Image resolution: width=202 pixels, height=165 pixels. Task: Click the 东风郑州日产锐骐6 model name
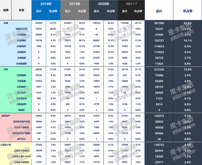(x=21, y=133)
